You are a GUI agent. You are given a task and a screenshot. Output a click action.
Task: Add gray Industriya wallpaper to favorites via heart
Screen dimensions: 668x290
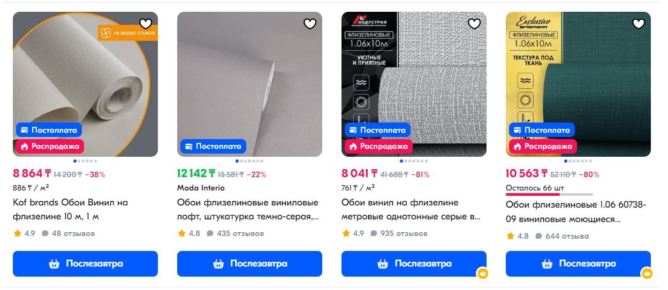(x=474, y=24)
